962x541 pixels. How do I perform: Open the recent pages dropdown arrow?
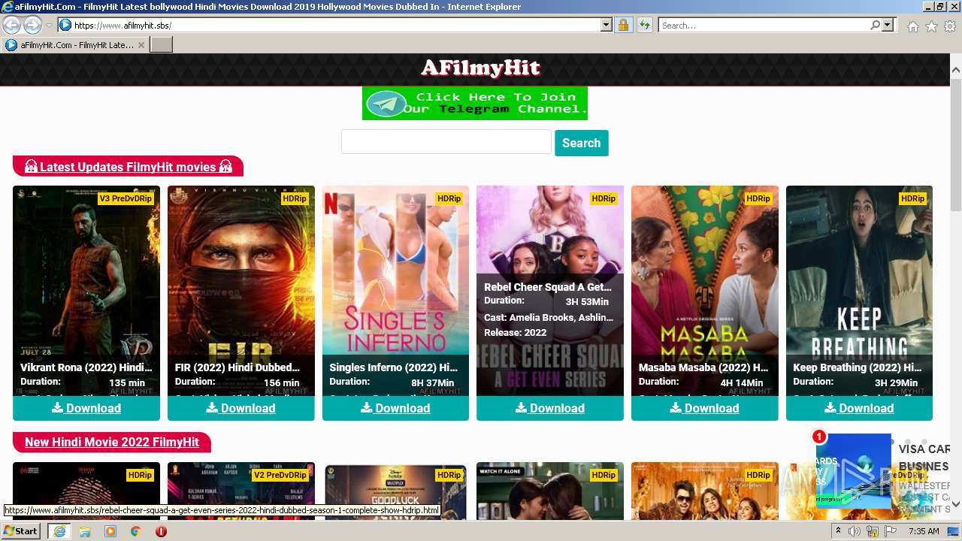click(x=49, y=26)
